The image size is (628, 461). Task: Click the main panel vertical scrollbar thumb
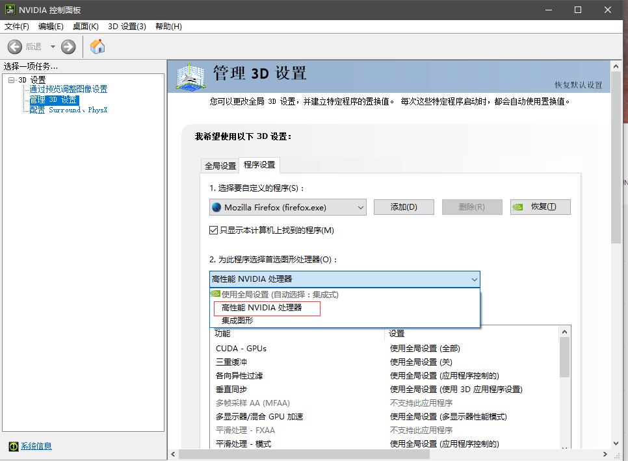(x=616, y=157)
